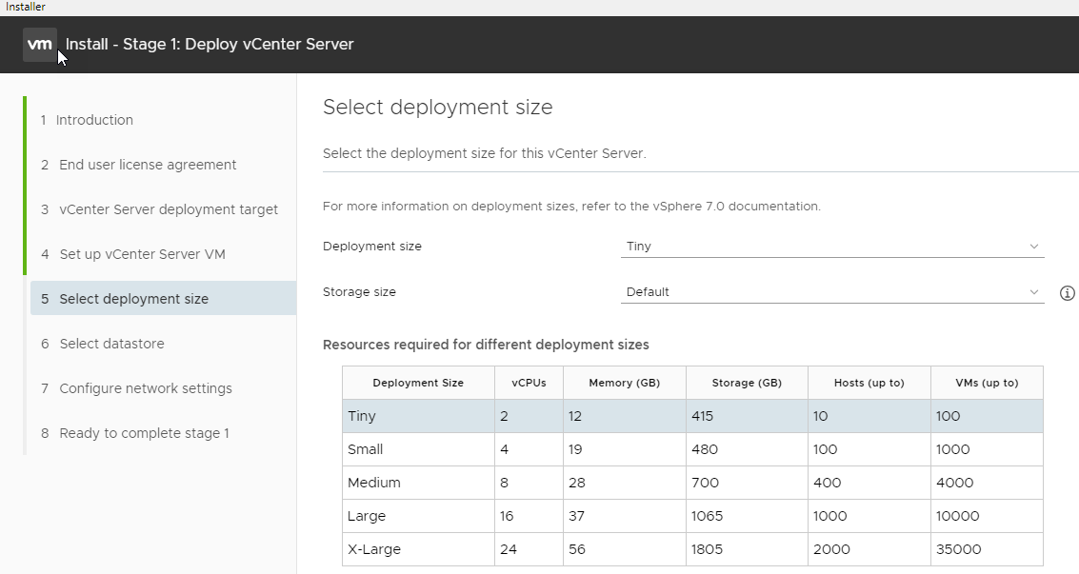Select vCenter Server deployment target step
Image resolution: width=1079 pixels, height=574 pixels.
coord(168,209)
